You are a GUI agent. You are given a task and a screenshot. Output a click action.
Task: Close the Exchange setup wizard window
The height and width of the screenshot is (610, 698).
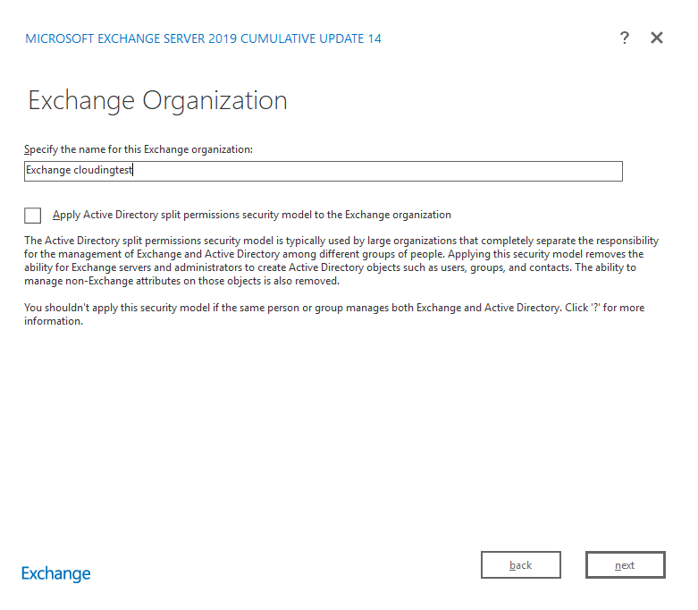click(x=657, y=38)
